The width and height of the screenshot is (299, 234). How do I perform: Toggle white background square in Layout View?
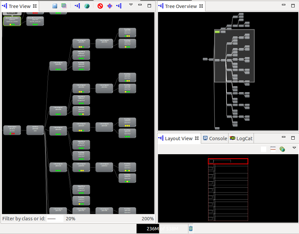click(264, 149)
